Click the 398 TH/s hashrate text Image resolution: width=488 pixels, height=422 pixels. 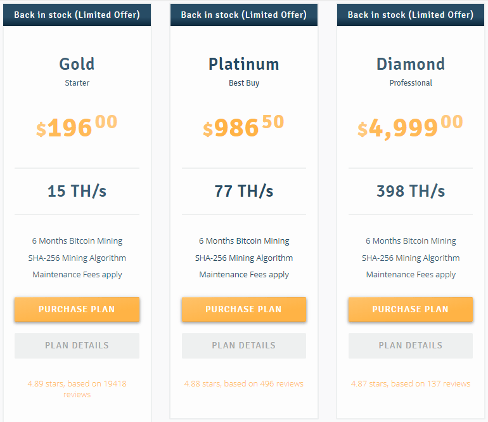pyautogui.click(x=410, y=191)
